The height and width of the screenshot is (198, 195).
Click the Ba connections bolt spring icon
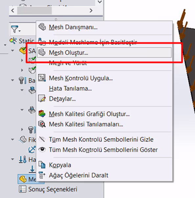point(23,80)
